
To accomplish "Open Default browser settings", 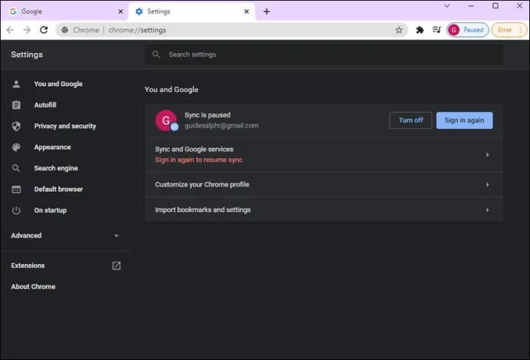I will click(65, 189).
